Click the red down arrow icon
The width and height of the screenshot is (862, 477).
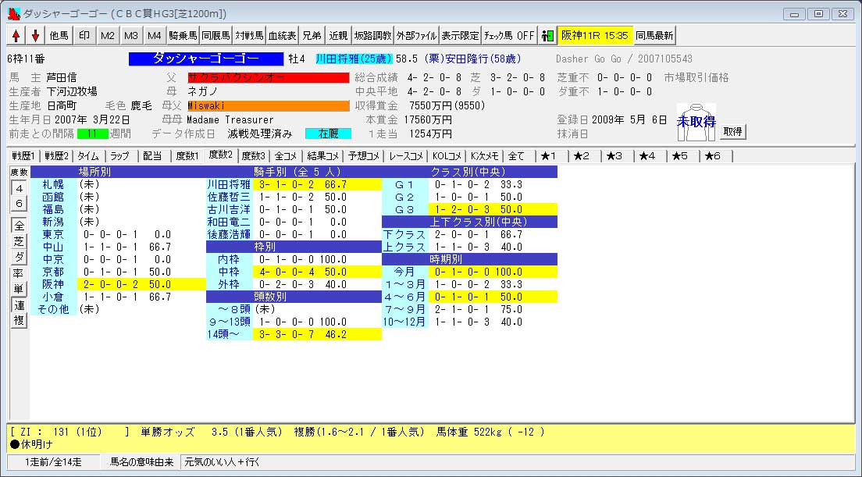[x=35, y=35]
